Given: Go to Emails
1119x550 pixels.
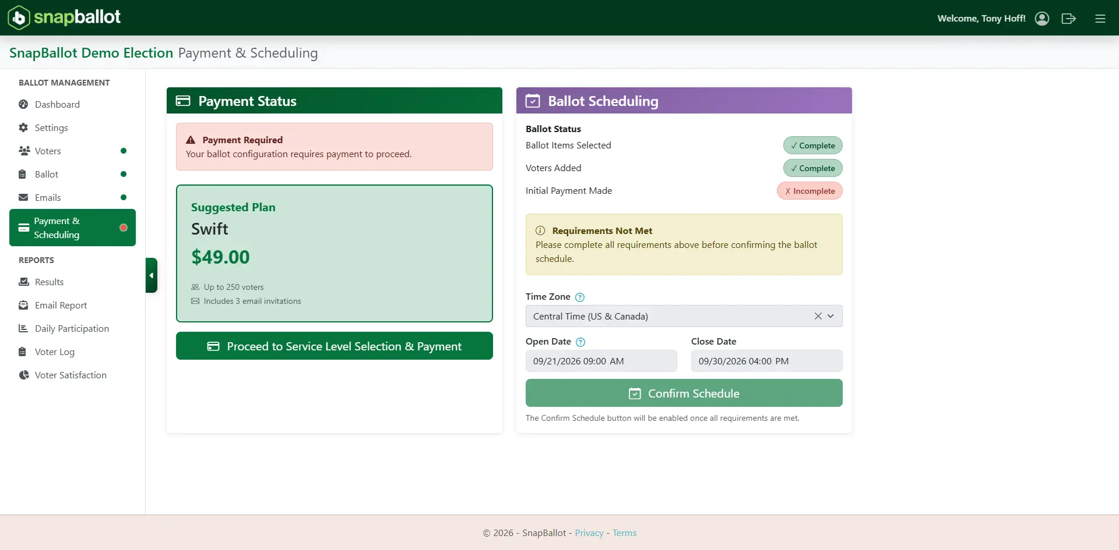Looking at the screenshot, I should coord(72,198).
